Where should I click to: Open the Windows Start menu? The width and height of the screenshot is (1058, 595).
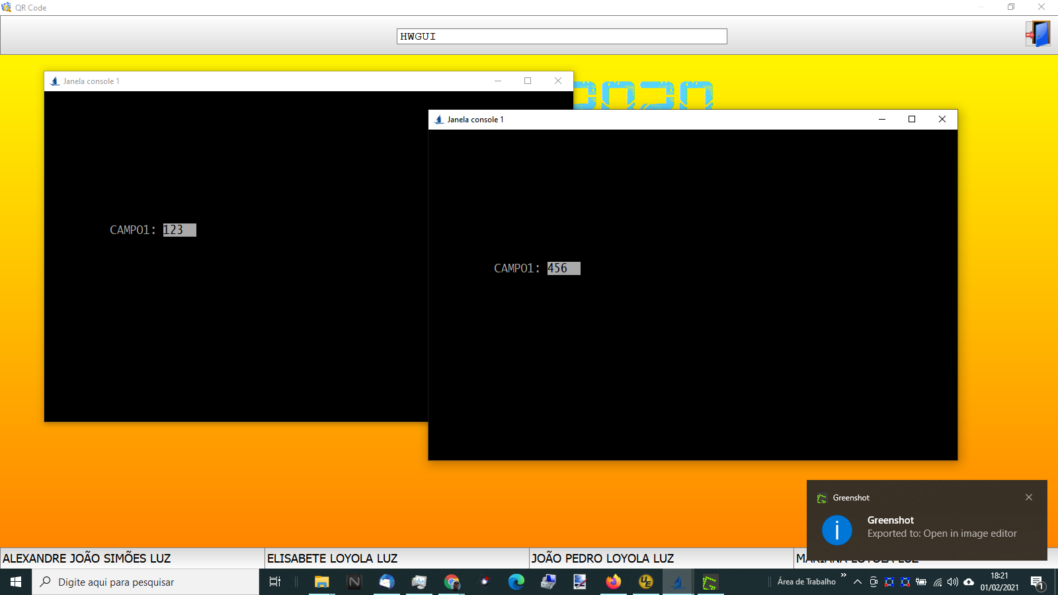(x=16, y=582)
